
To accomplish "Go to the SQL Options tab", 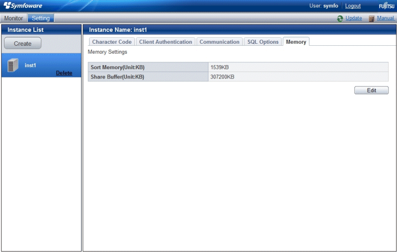I will [263, 42].
